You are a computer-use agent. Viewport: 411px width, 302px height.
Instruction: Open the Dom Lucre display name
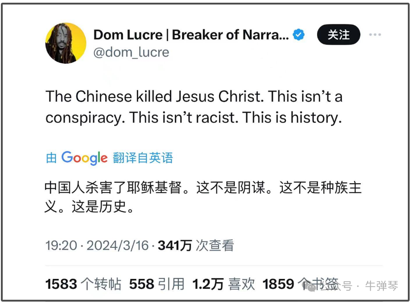pos(191,35)
